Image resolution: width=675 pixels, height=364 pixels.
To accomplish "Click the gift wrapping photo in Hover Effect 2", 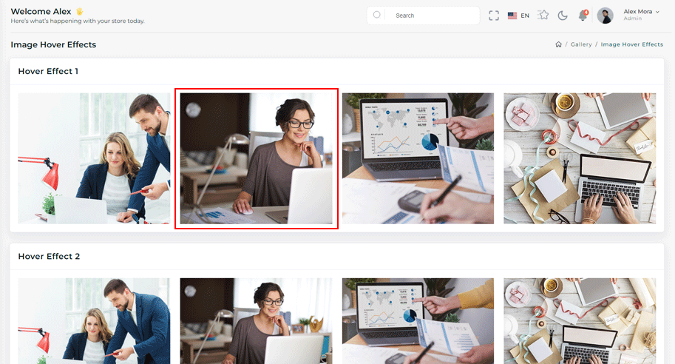I will (x=580, y=321).
